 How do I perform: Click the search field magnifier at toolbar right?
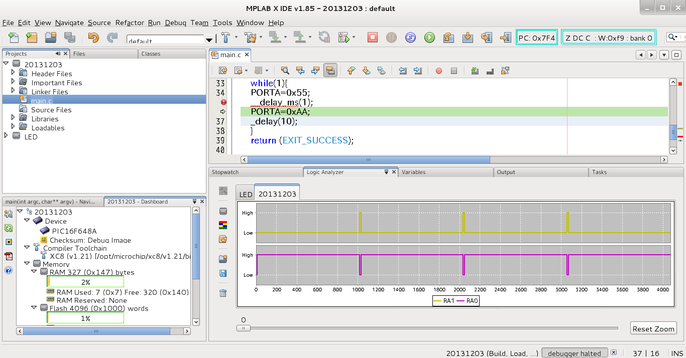[x=671, y=37]
